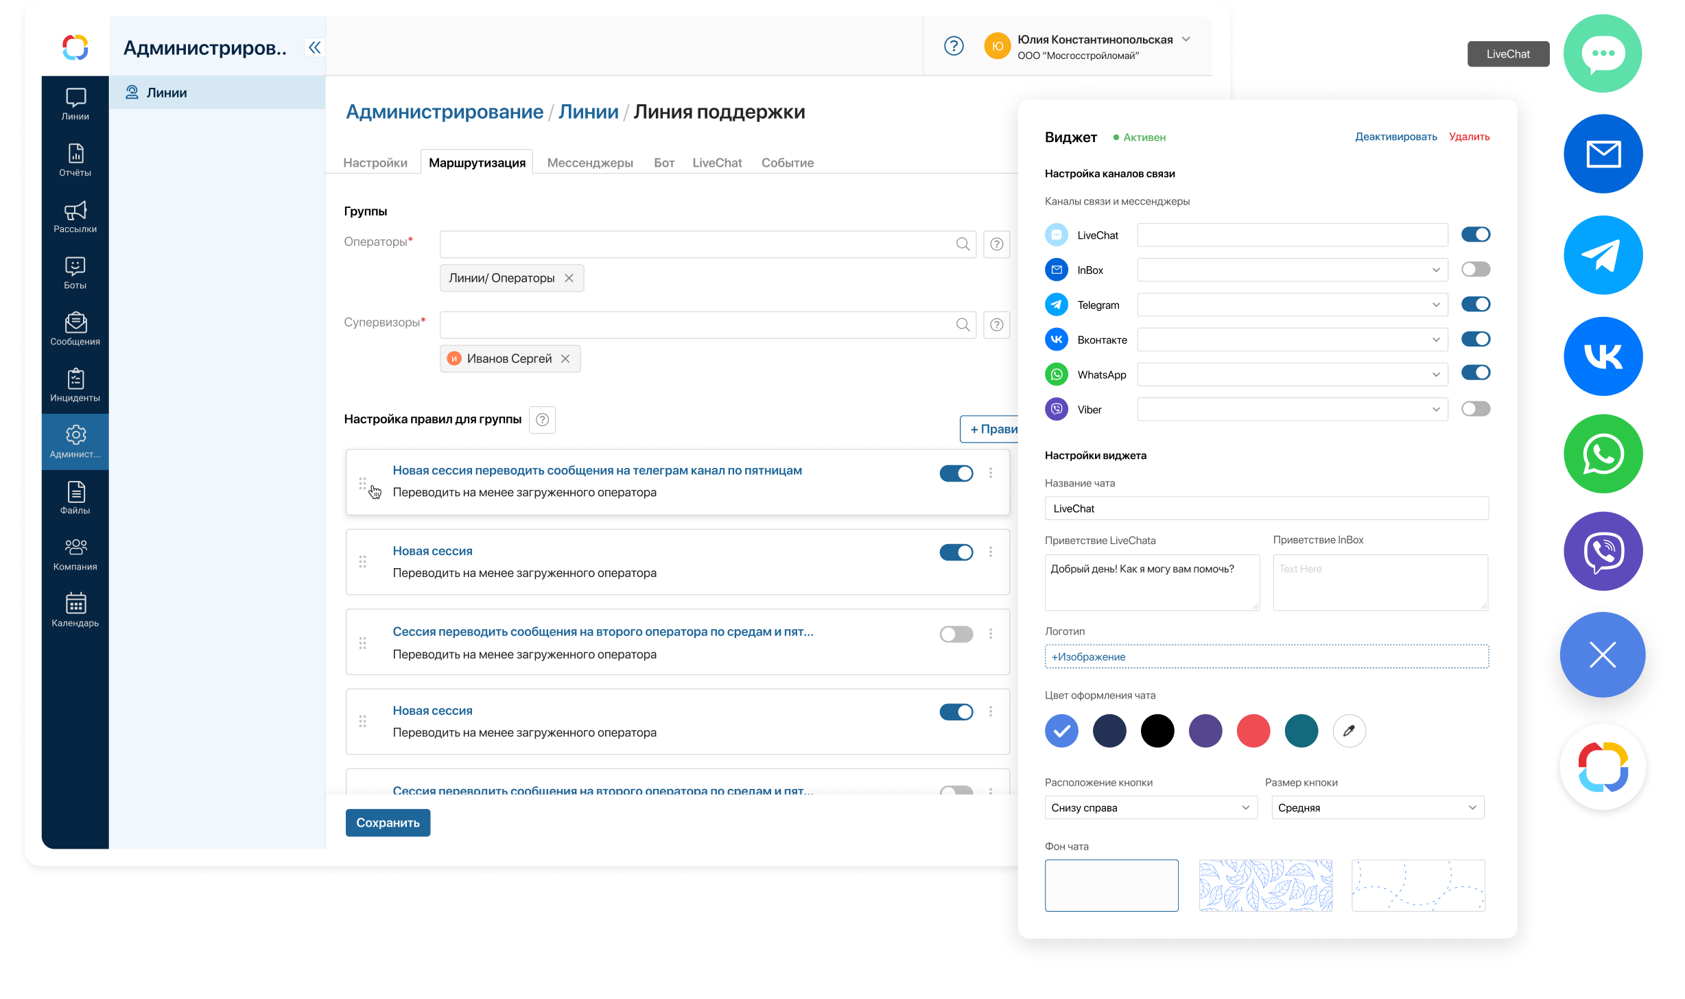1685x999 pixels.
Task: Expand the WhatsApp channel dropdown
Action: tap(1435, 375)
